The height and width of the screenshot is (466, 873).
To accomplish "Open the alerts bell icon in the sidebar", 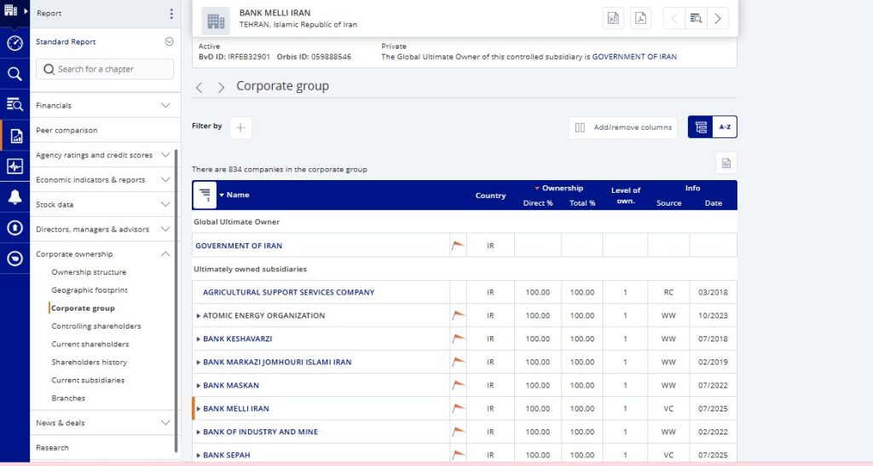I will pyautogui.click(x=14, y=197).
